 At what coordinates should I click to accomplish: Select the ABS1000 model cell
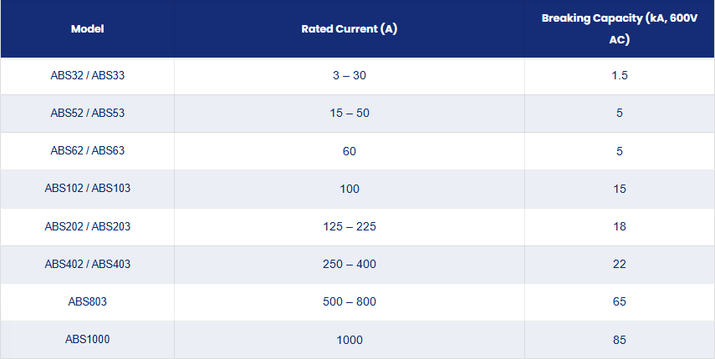[x=88, y=340]
